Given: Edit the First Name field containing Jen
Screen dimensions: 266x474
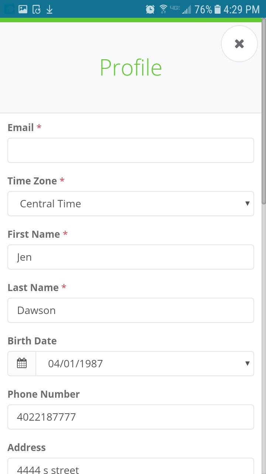Looking at the screenshot, I should point(131,257).
